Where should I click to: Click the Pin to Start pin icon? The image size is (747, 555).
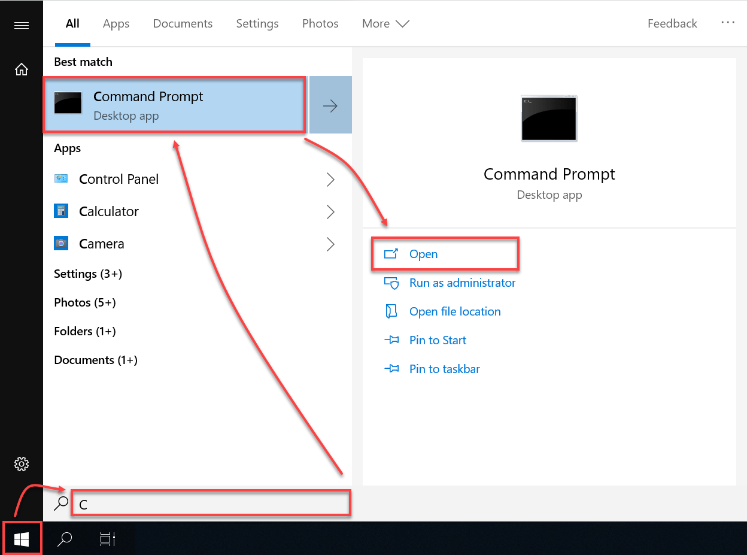[391, 340]
